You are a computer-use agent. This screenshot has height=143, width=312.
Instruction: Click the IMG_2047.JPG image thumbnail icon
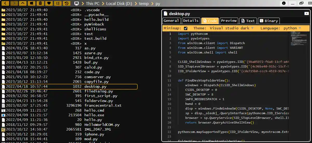click(3, 129)
